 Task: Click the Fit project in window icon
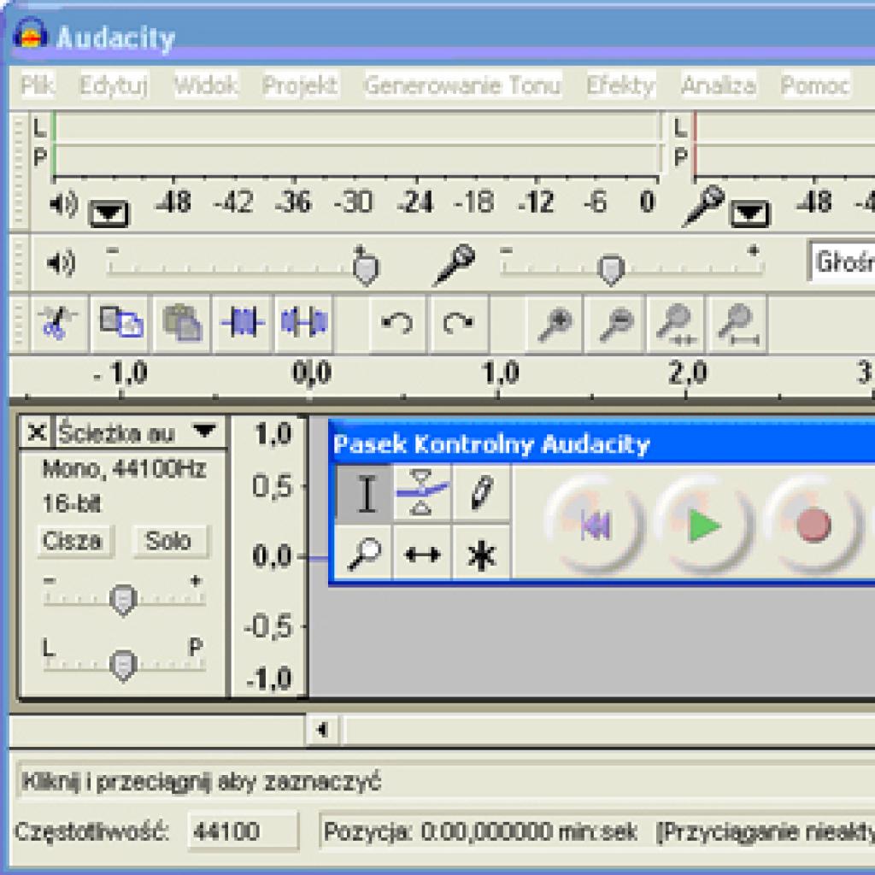pyautogui.click(x=737, y=324)
